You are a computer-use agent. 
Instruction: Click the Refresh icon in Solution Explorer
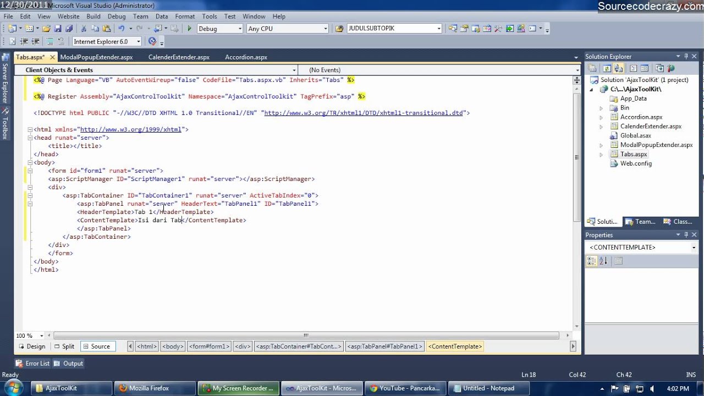[x=607, y=68]
